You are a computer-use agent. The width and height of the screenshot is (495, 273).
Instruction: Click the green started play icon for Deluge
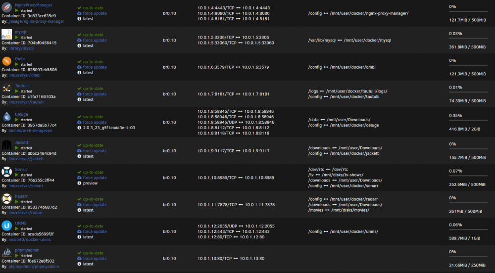[x=17, y=120]
